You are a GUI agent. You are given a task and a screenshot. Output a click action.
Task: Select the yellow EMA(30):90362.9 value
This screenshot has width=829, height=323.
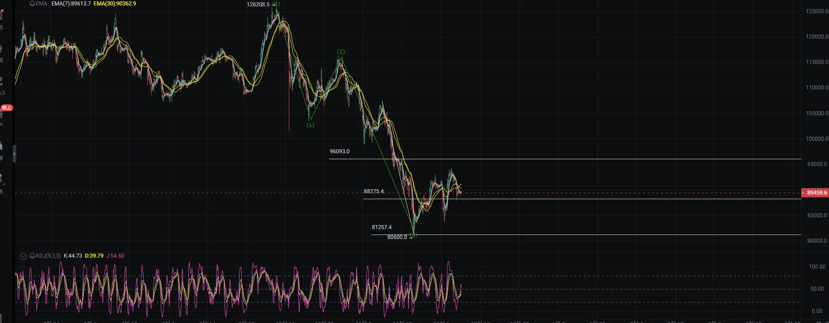click(x=115, y=4)
